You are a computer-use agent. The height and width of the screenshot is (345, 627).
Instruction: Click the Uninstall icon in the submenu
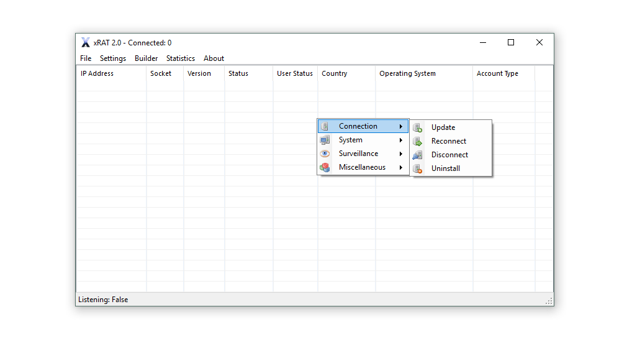(418, 168)
